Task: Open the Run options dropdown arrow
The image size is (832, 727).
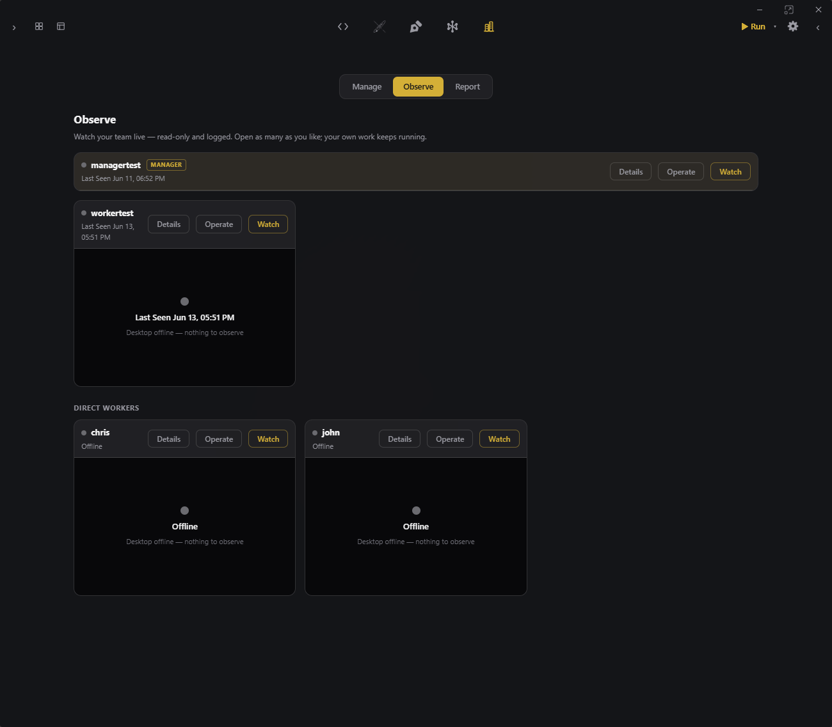Action: [x=775, y=27]
